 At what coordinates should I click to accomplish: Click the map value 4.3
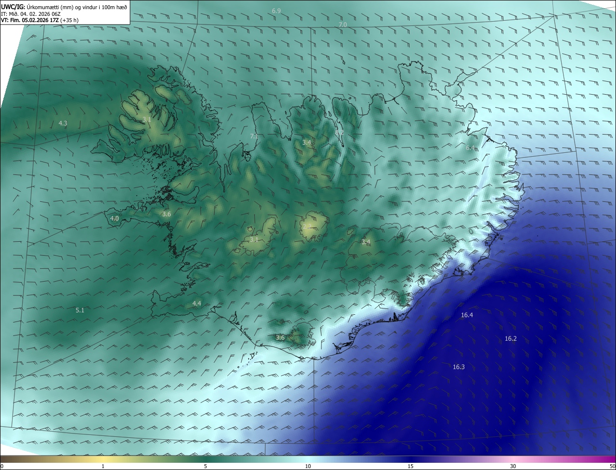[63, 124]
